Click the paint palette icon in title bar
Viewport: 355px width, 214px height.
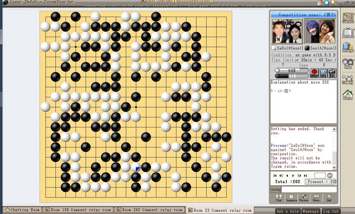tap(319, 2)
